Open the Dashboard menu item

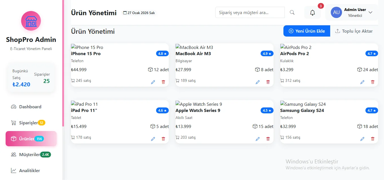click(x=30, y=107)
